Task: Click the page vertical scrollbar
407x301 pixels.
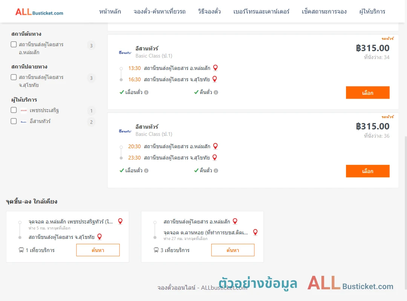Action: [405, 213]
